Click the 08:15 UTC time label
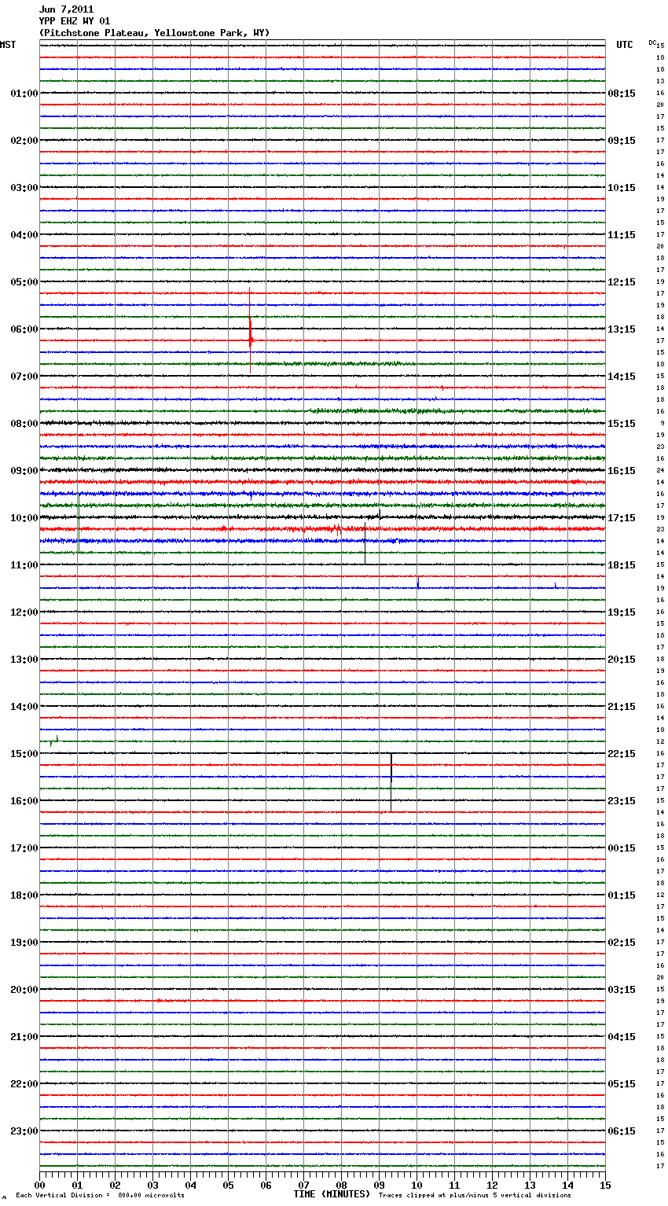This screenshot has width=668, height=1206. pos(622,94)
